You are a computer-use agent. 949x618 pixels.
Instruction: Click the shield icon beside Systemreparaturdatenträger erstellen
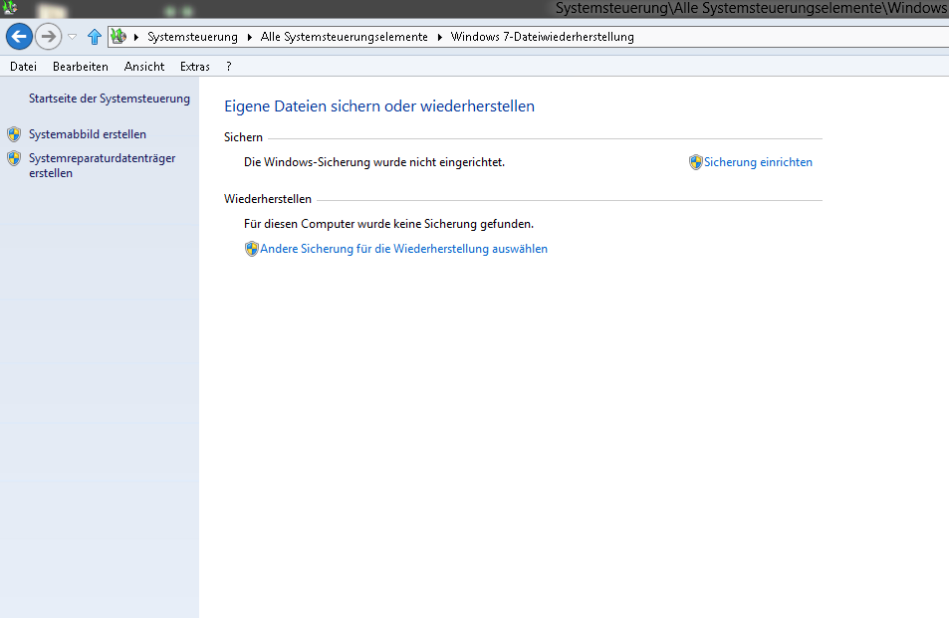[x=14, y=158]
